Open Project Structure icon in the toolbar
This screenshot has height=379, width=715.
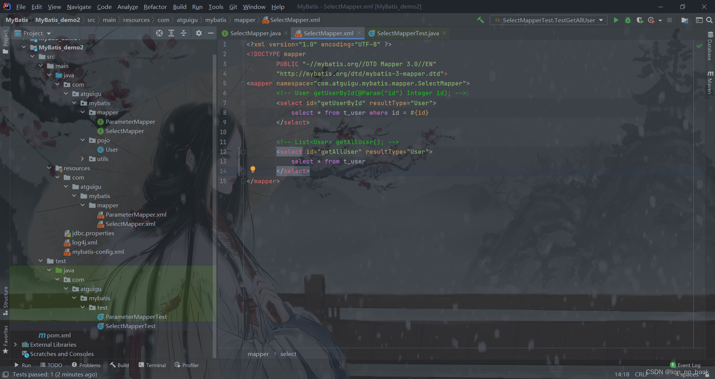tap(684, 20)
